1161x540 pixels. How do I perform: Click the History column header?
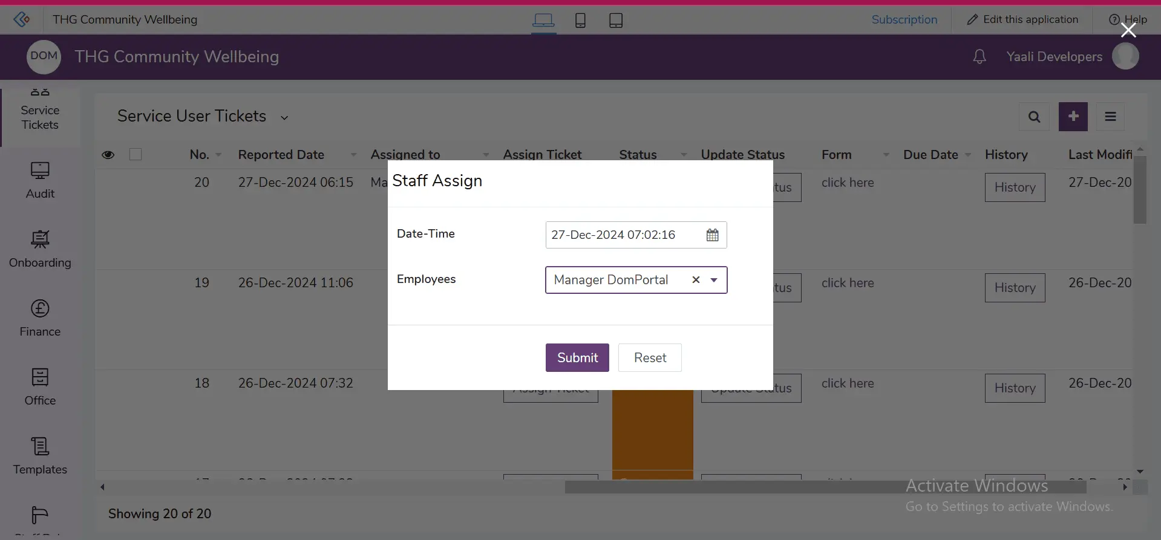tap(1006, 155)
